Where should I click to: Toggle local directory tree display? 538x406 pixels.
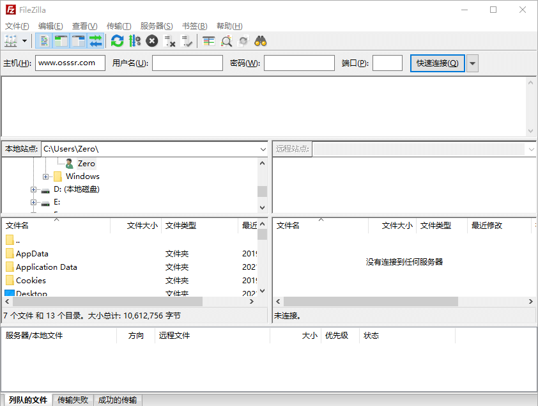[x=61, y=41]
